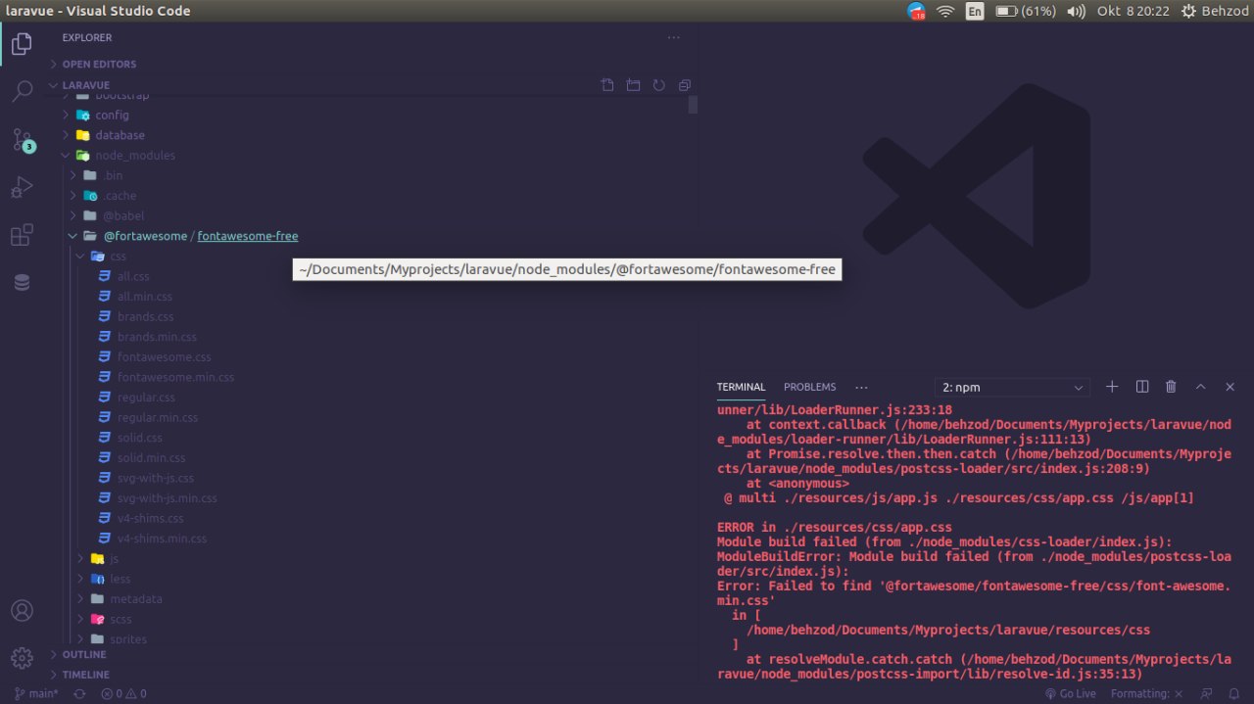Click the explorer vertical scrollbar

[694, 105]
